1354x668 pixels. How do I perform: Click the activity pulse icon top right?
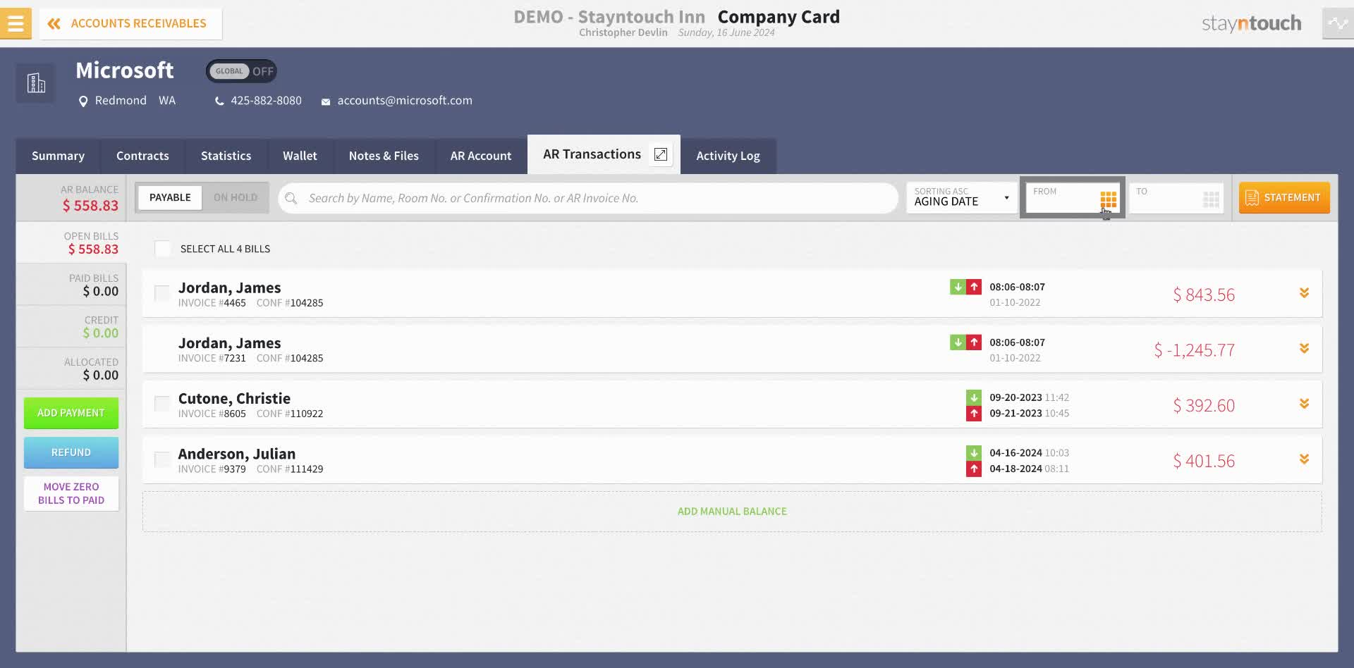[x=1338, y=23]
